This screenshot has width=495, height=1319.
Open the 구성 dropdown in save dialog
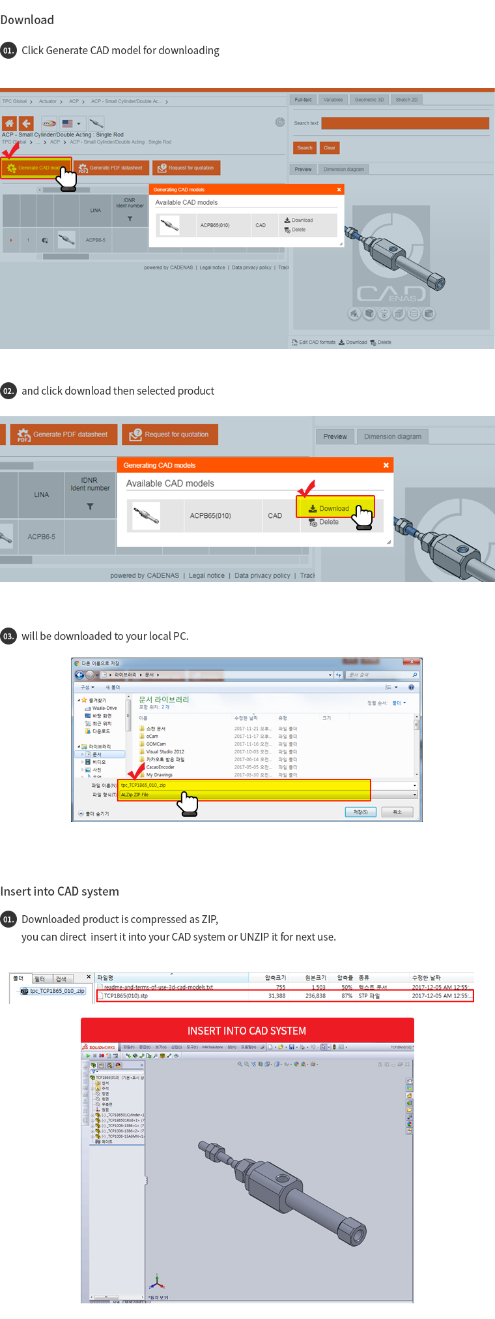pos(87,687)
